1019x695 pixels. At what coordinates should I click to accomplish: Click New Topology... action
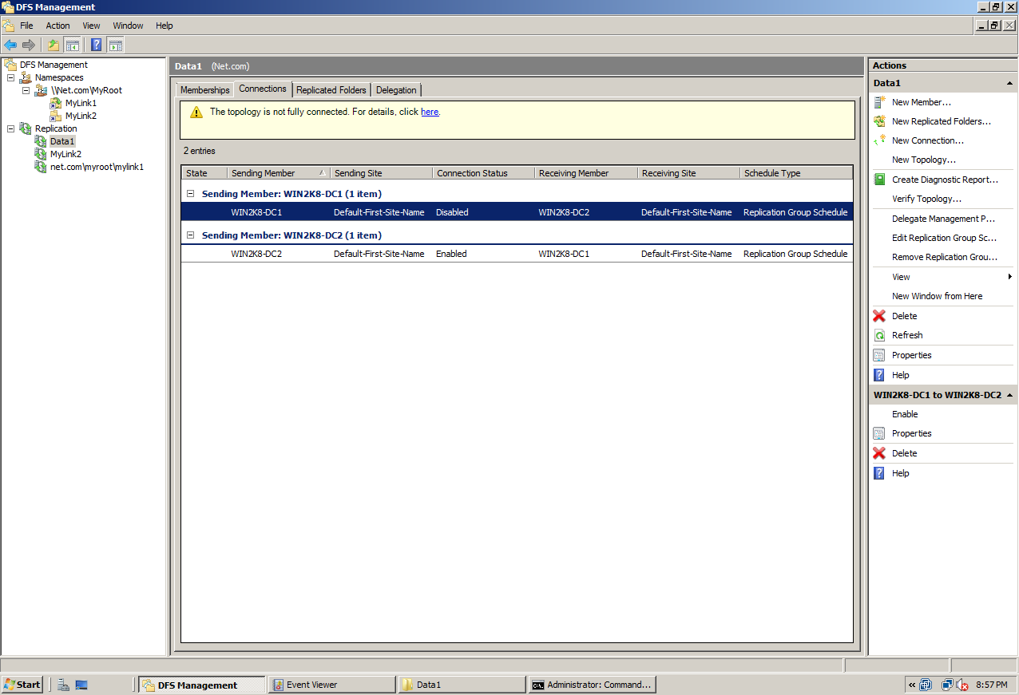(x=924, y=160)
